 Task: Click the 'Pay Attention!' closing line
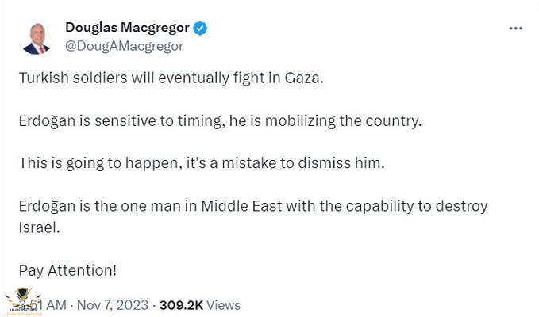pyautogui.click(x=67, y=270)
